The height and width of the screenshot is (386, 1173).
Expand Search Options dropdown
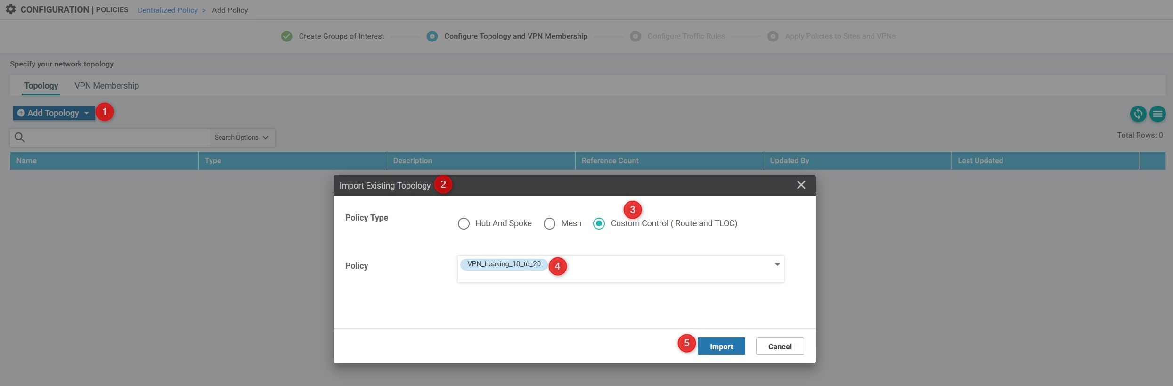point(241,137)
